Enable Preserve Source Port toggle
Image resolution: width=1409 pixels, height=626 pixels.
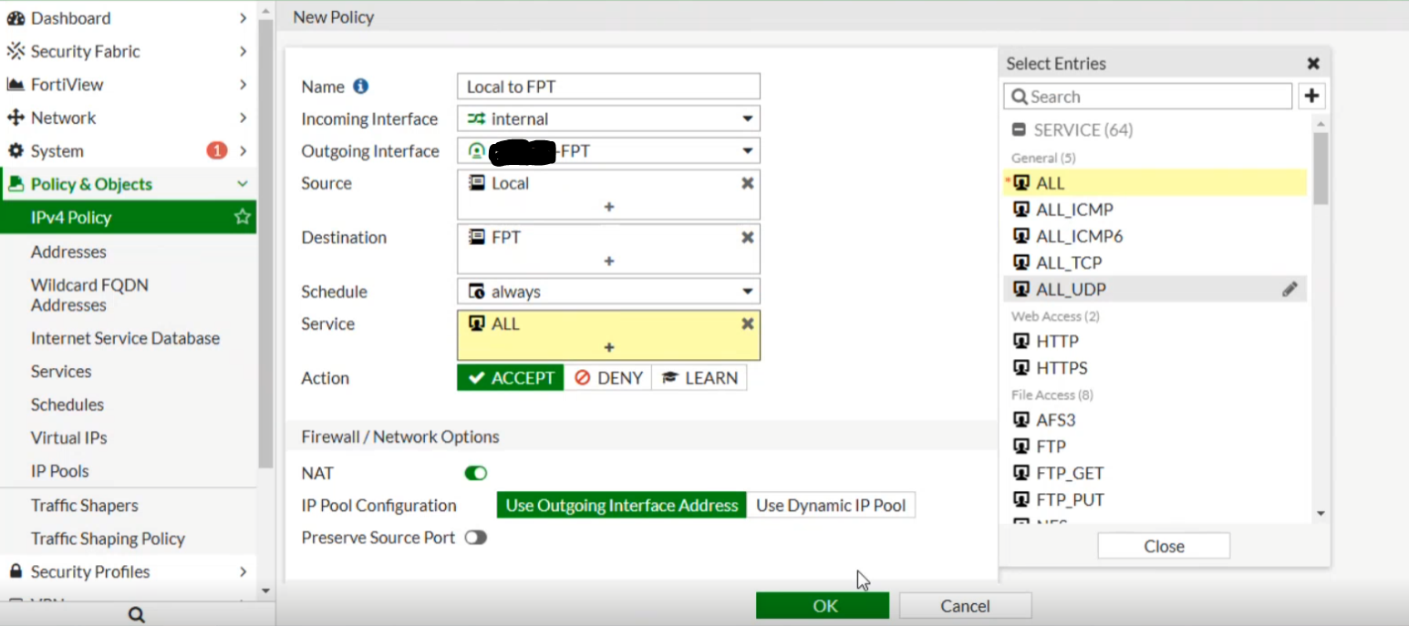[476, 538]
